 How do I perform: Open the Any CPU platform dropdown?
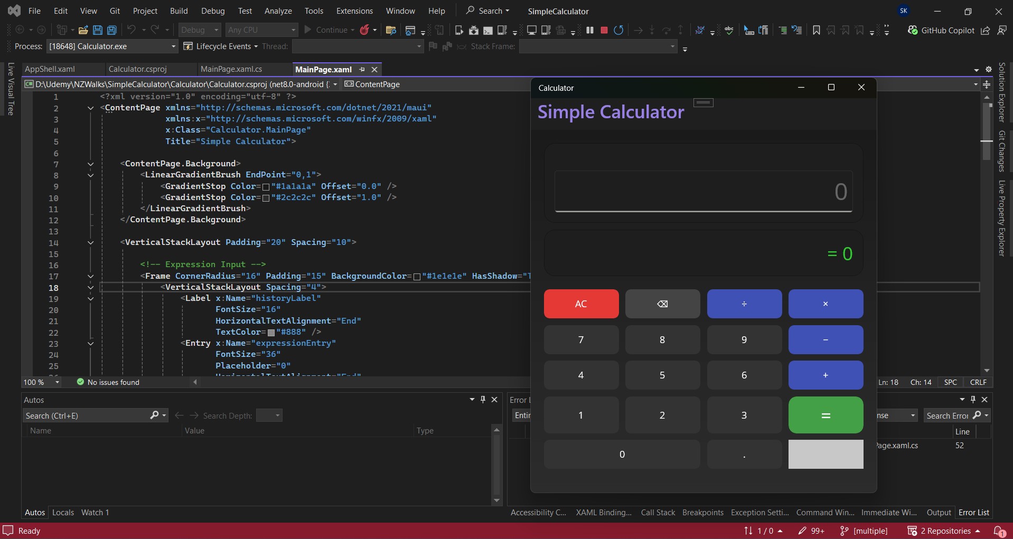pos(261,30)
